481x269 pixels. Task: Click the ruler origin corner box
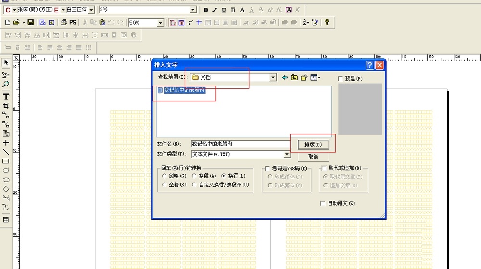(x=16, y=58)
